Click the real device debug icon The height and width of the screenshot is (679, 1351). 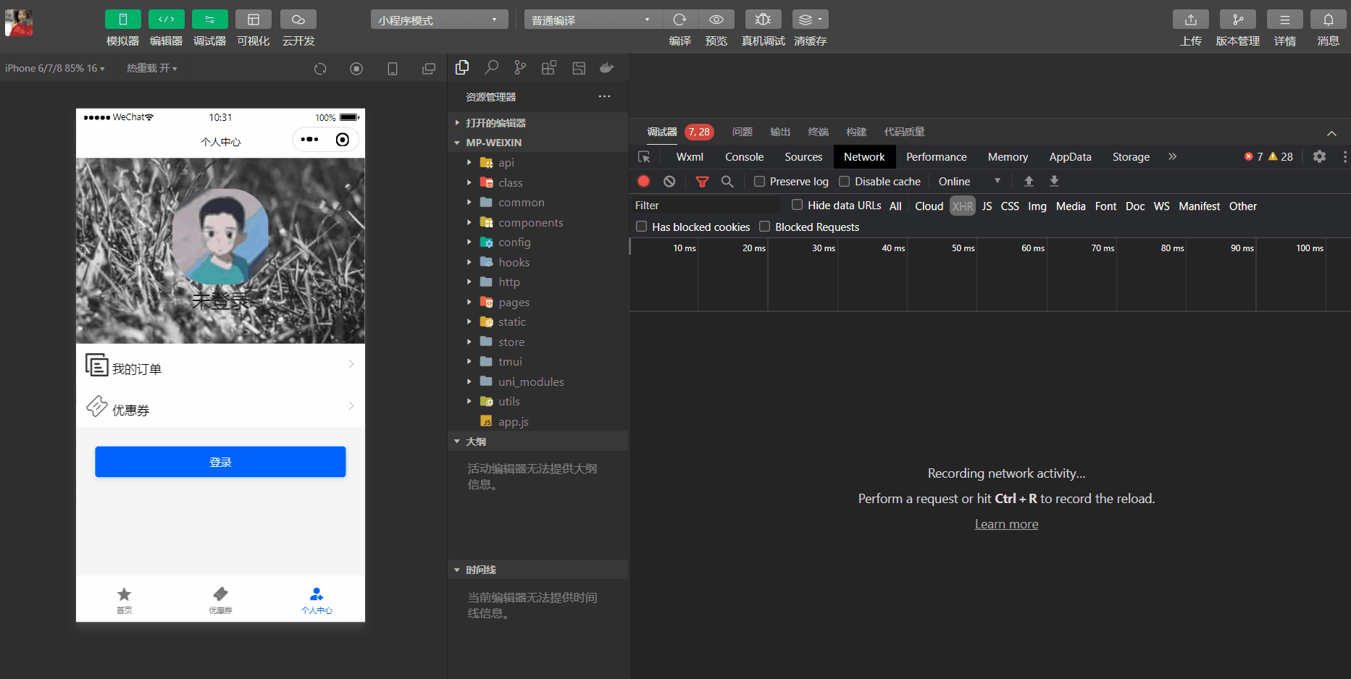coord(763,20)
